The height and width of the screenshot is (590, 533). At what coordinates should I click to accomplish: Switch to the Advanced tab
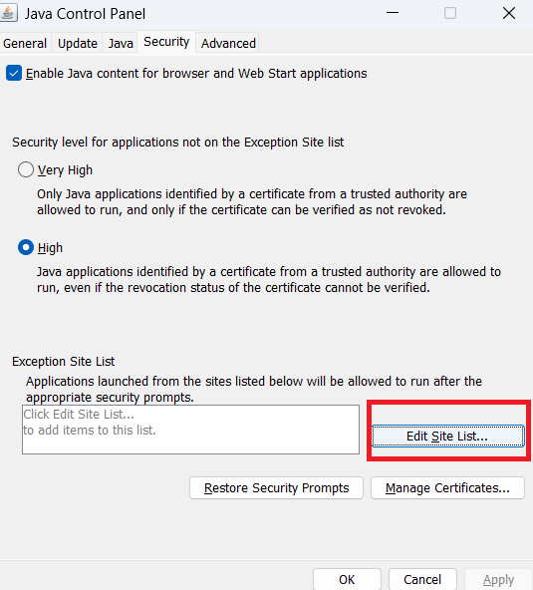pyautogui.click(x=228, y=43)
